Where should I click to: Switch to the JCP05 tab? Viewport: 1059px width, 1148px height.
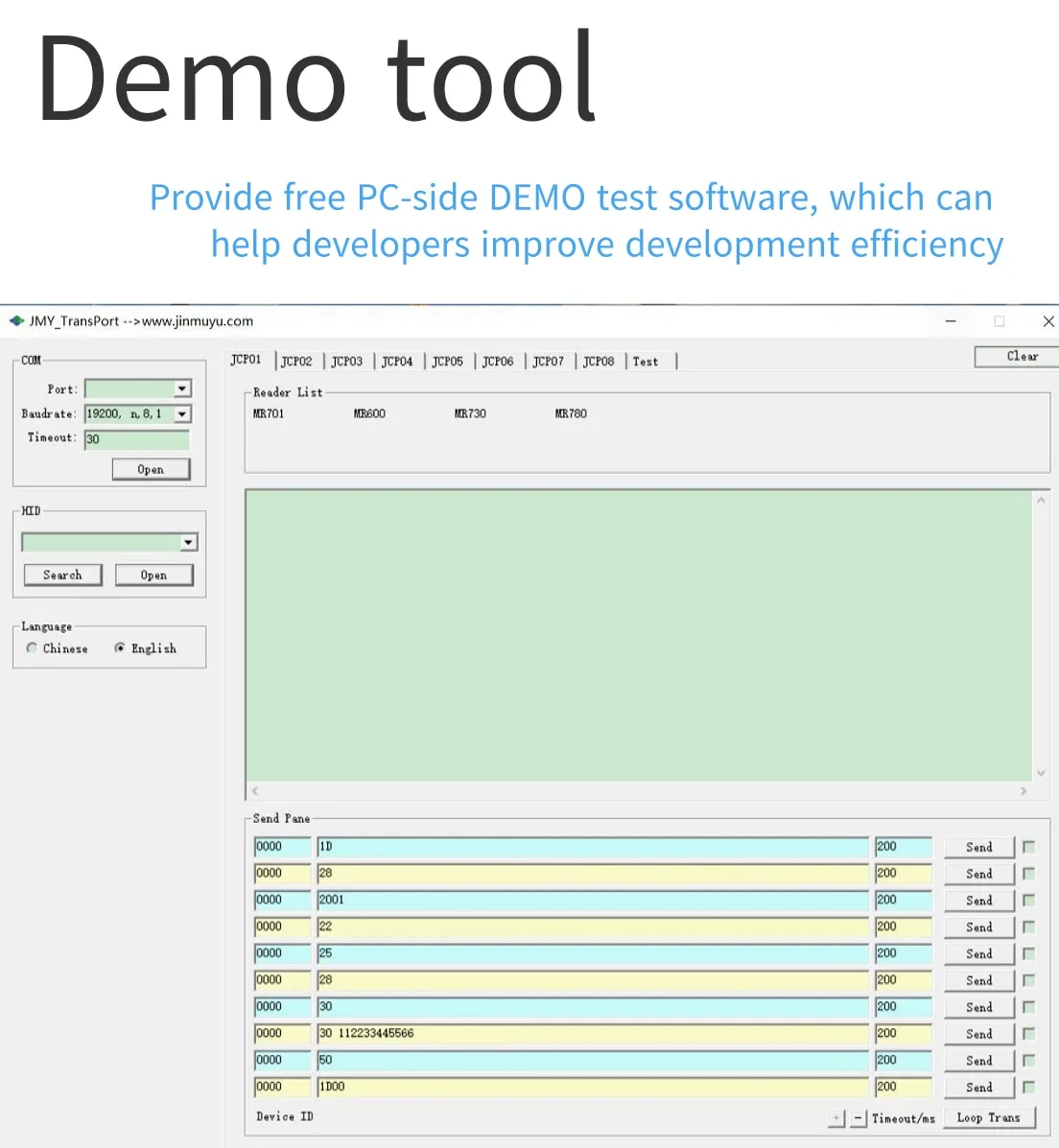point(447,361)
